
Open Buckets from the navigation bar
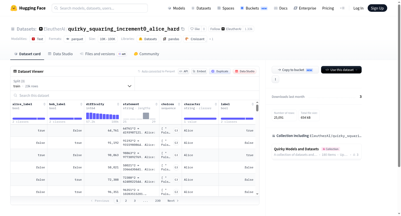(254, 8)
